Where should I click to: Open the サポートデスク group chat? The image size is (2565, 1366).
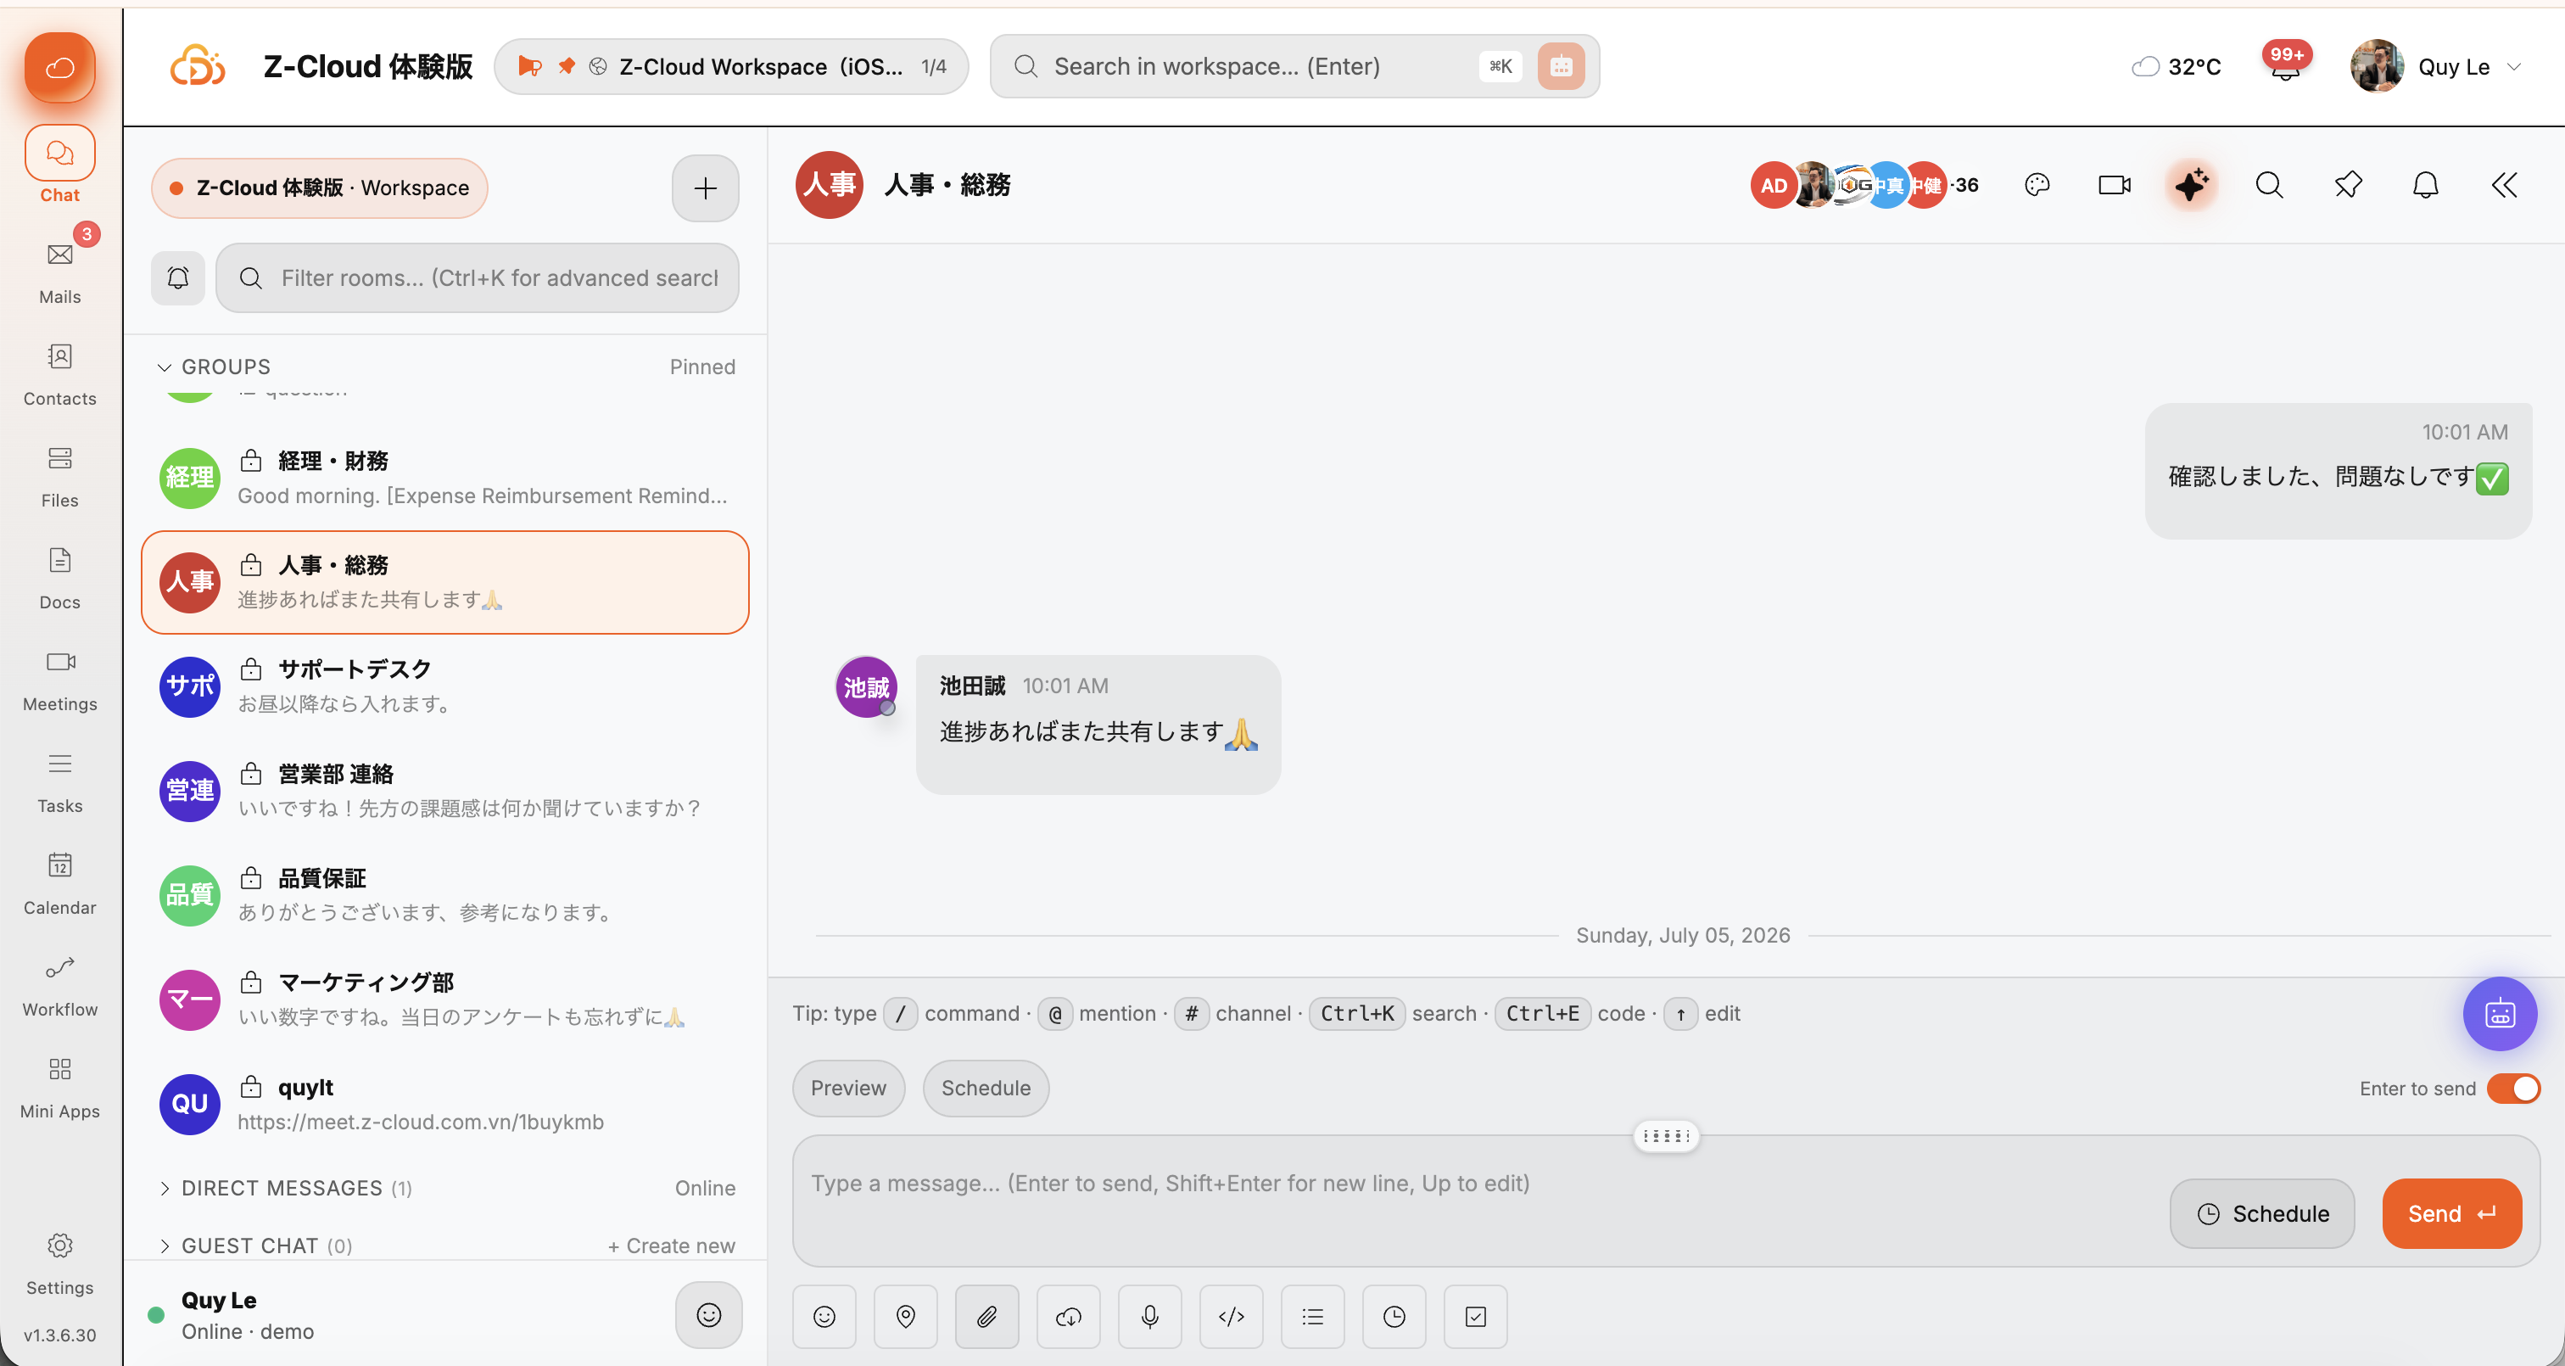tap(445, 686)
